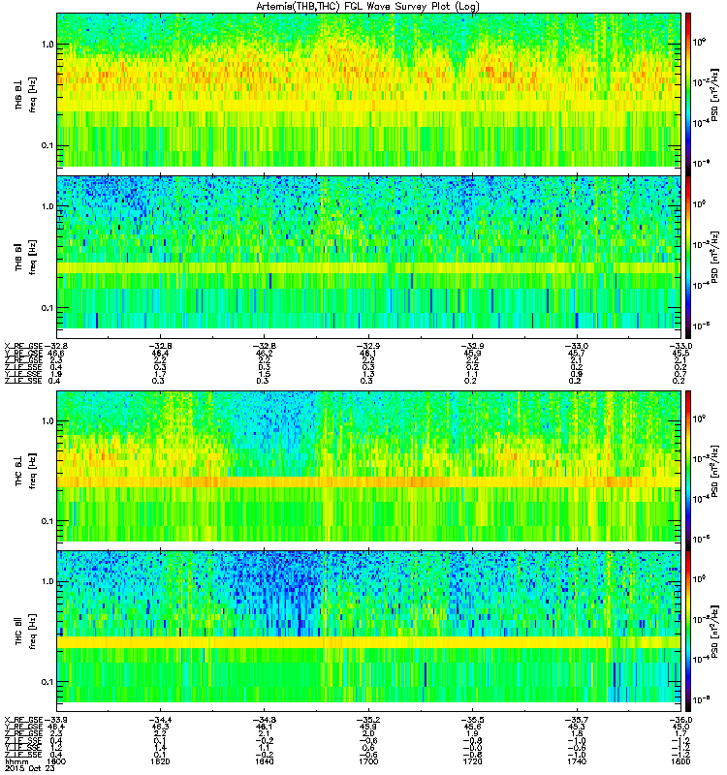Screen dimensions: 727x775
Task: Click the X position value -34.8
Action: pyautogui.click(x=264, y=720)
